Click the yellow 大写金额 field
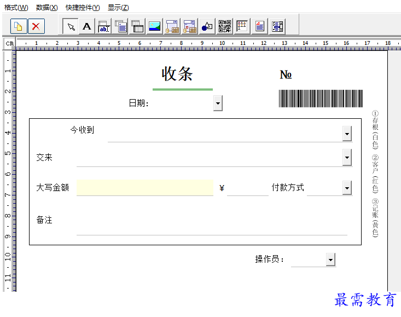The image size is (401, 317). (x=144, y=187)
